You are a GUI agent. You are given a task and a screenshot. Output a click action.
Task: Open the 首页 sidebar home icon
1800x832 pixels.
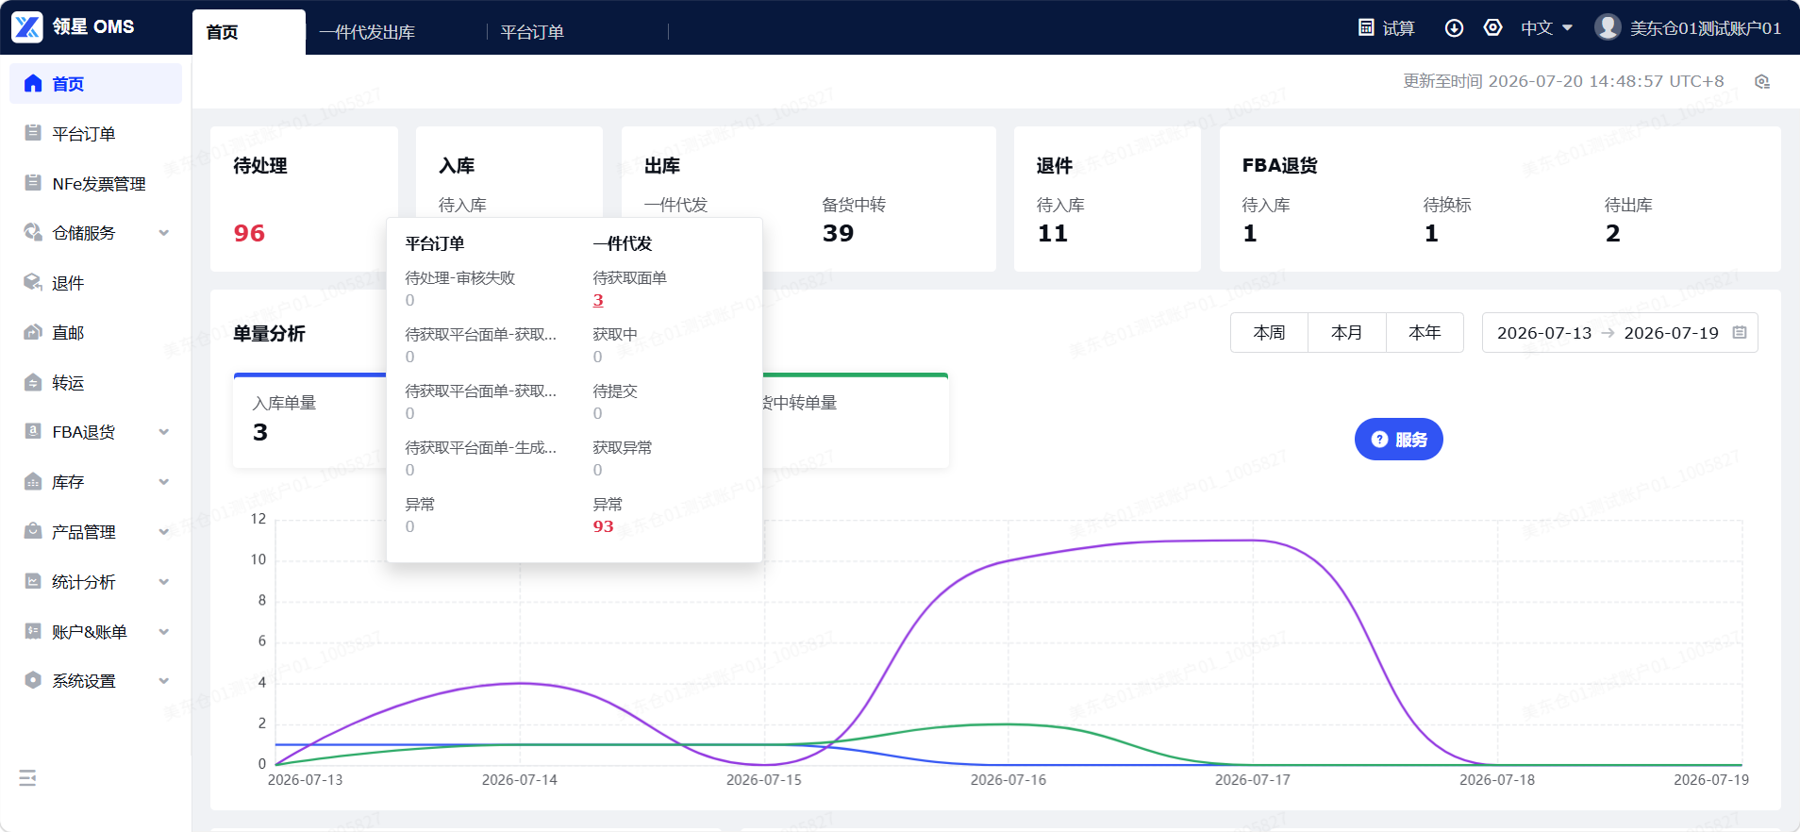(x=33, y=83)
